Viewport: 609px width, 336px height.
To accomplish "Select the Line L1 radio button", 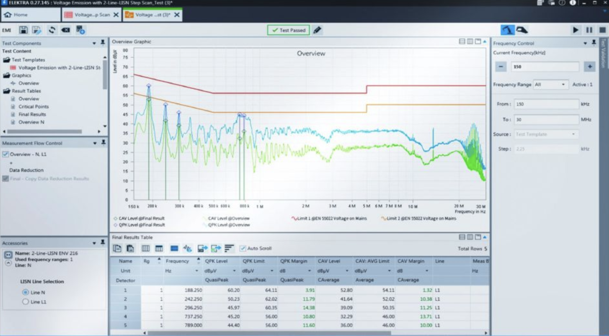I will (x=25, y=302).
